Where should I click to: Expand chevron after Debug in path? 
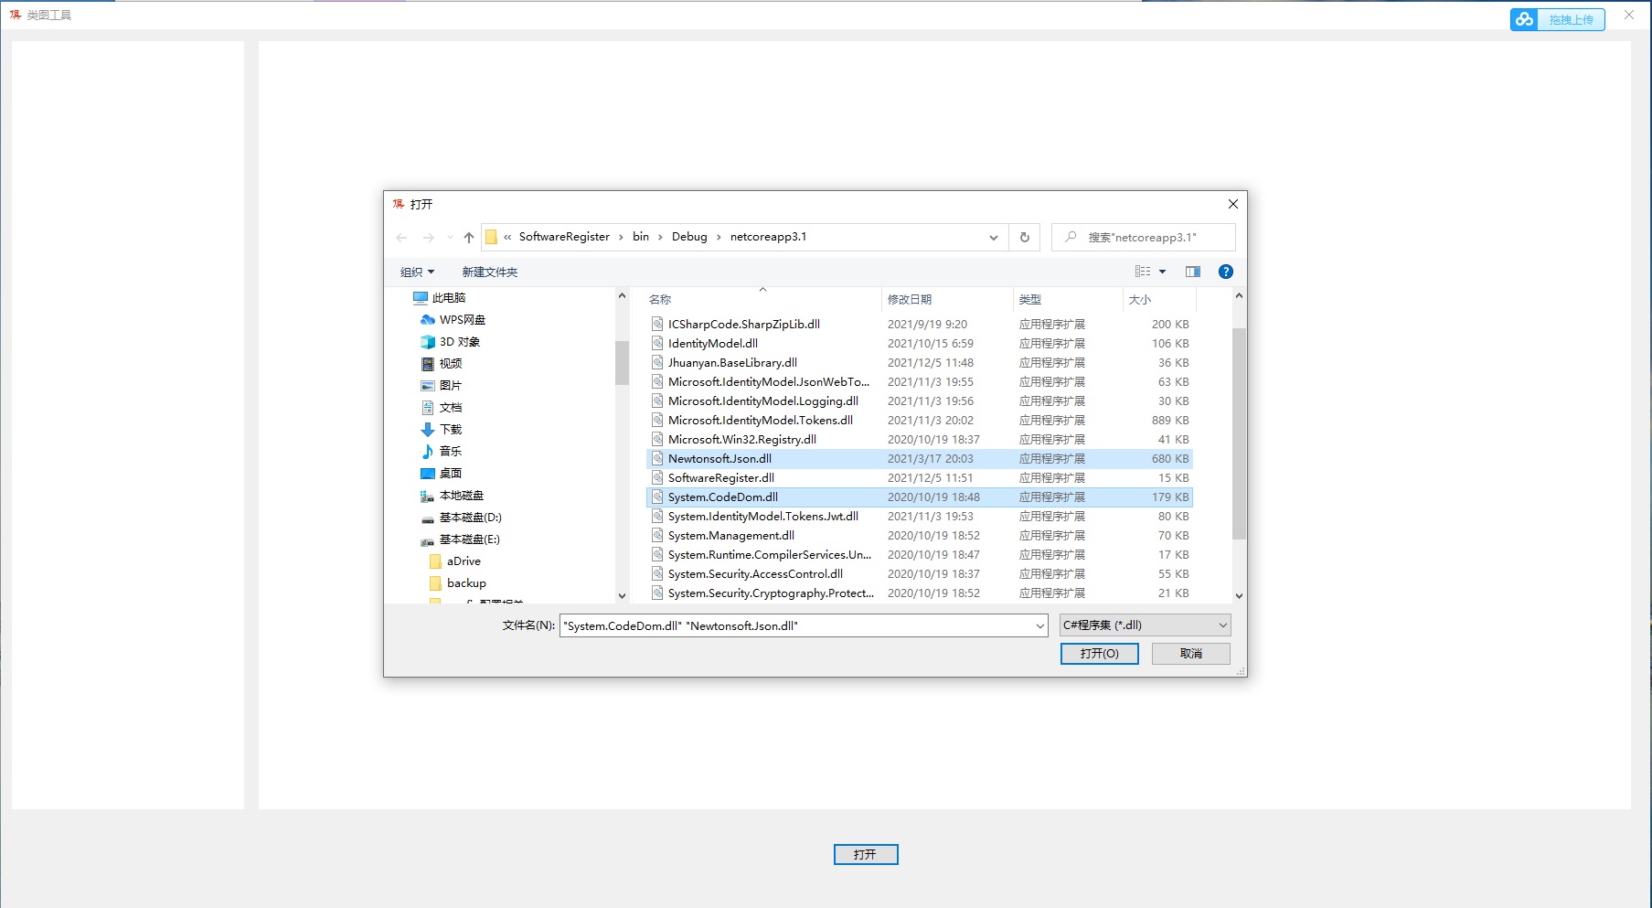(719, 238)
